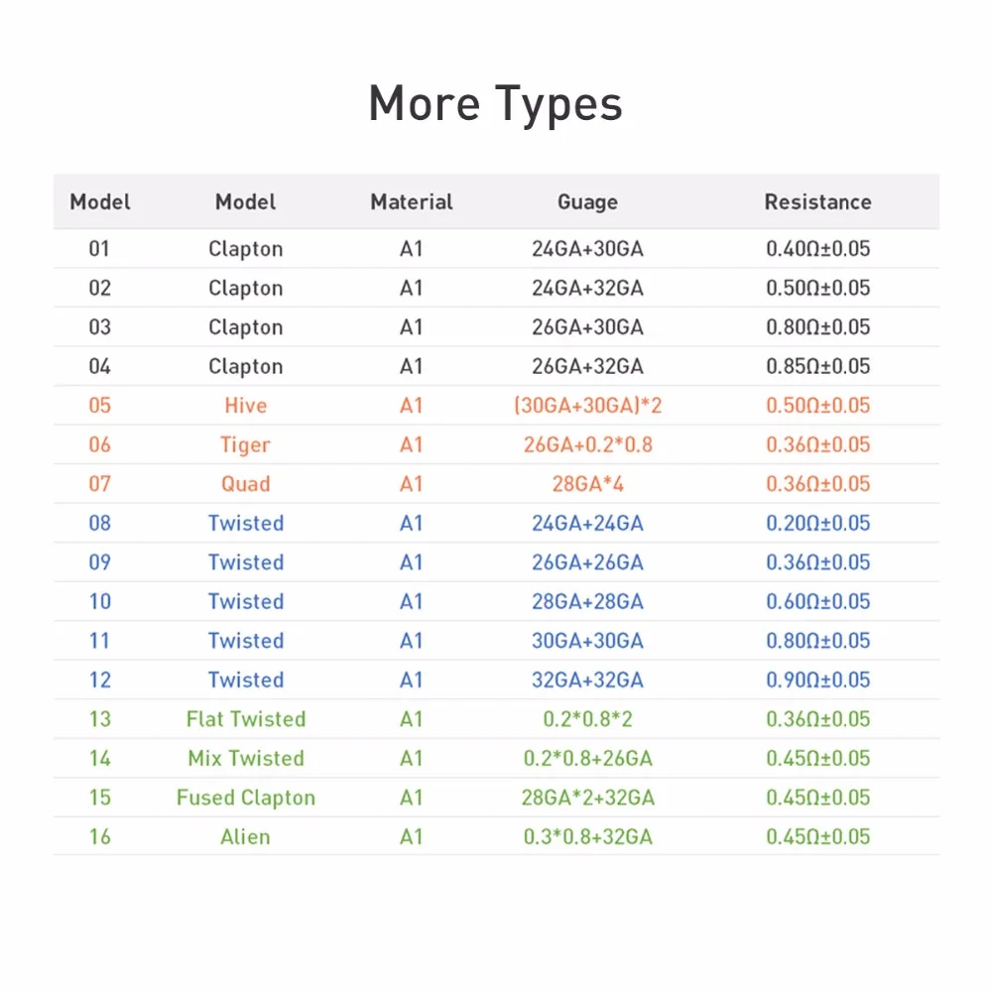Select the 24GA+30GA gauge cell
The width and height of the screenshot is (992, 992).
pyautogui.click(x=587, y=249)
